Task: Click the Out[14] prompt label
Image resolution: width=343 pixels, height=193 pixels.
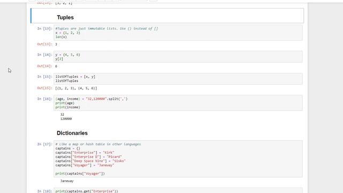Action: click(x=44, y=66)
